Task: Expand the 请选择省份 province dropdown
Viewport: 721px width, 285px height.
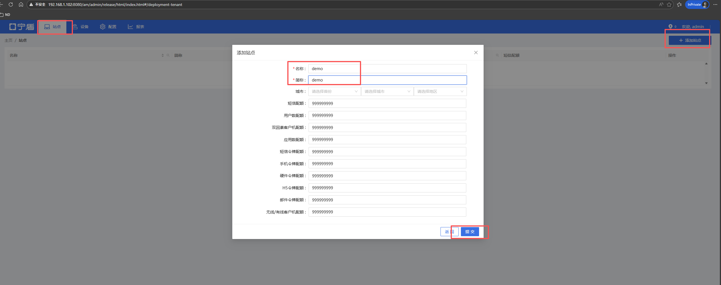Action: pyautogui.click(x=334, y=91)
